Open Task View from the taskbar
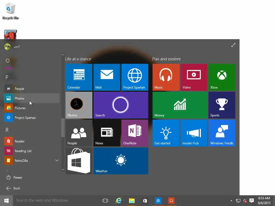The height and width of the screenshot is (206, 275). (x=105, y=201)
